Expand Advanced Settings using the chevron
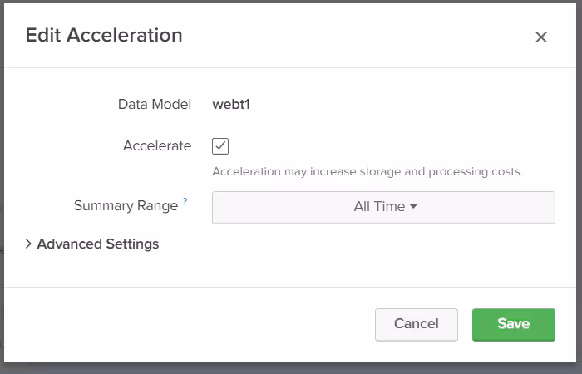Viewport: 582px width, 374px height. [x=28, y=244]
